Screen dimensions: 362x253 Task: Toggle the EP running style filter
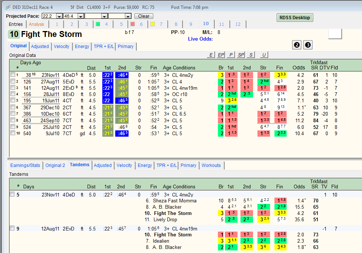(221, 55)
